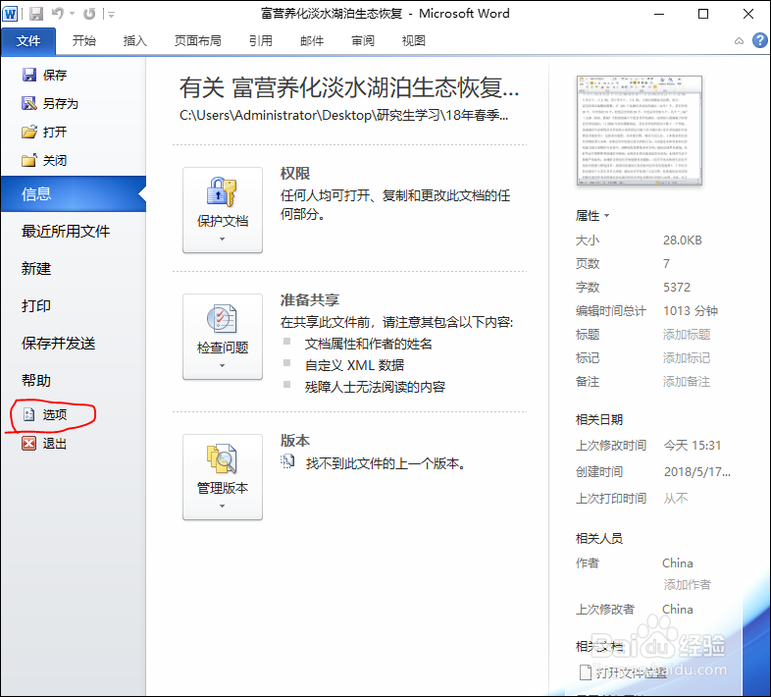This screenshot has height=697, width=771.
Task: Click the 残障人士无法阅读的内容 list item
Action: tap(375, 387)
